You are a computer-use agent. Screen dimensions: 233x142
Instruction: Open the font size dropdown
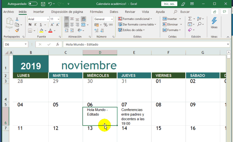click(58, 19)
